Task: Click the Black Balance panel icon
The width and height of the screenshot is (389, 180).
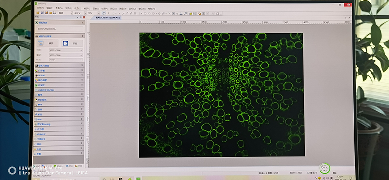Action: (36, 75)
